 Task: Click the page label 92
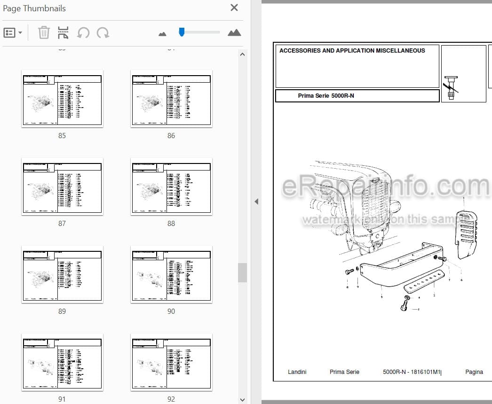click(x=171, y=399)
